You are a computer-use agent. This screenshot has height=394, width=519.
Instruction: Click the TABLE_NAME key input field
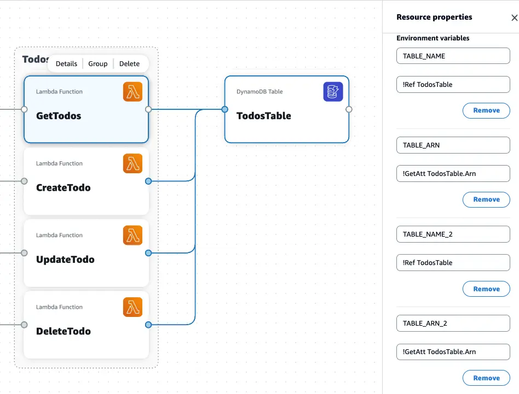pyautogui.click(x=453, y=56)
